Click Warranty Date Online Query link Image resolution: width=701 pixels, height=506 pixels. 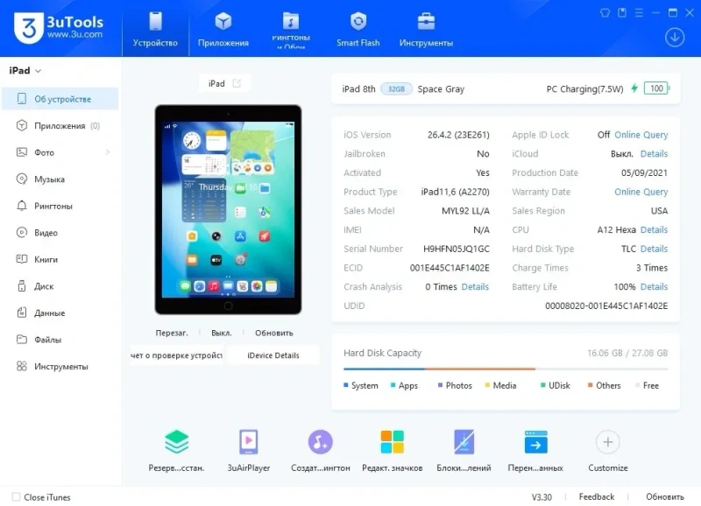(641, 192)
